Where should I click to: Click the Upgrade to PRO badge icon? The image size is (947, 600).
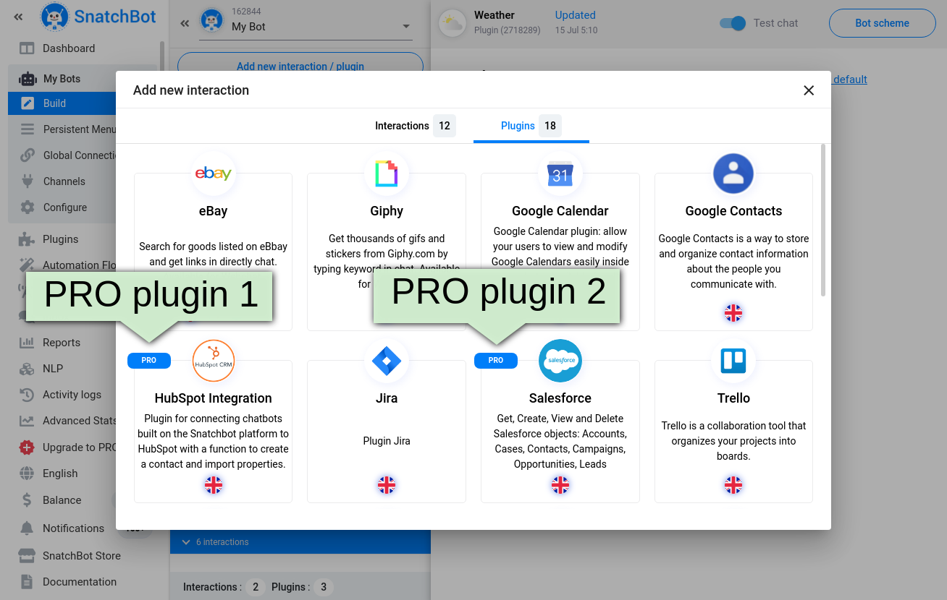coord(27,447)
